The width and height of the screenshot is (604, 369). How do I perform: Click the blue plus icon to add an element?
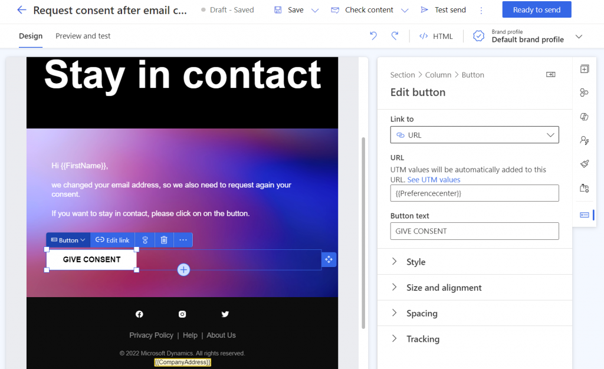[x=183, y=269]
